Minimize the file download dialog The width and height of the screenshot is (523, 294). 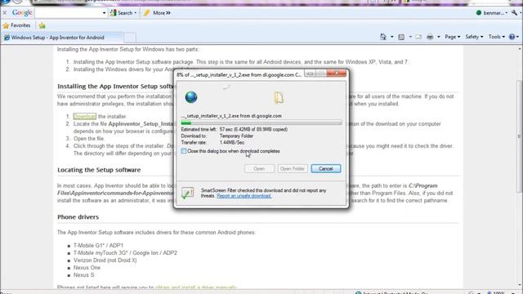pyautogui.click(x=311, y=73)
